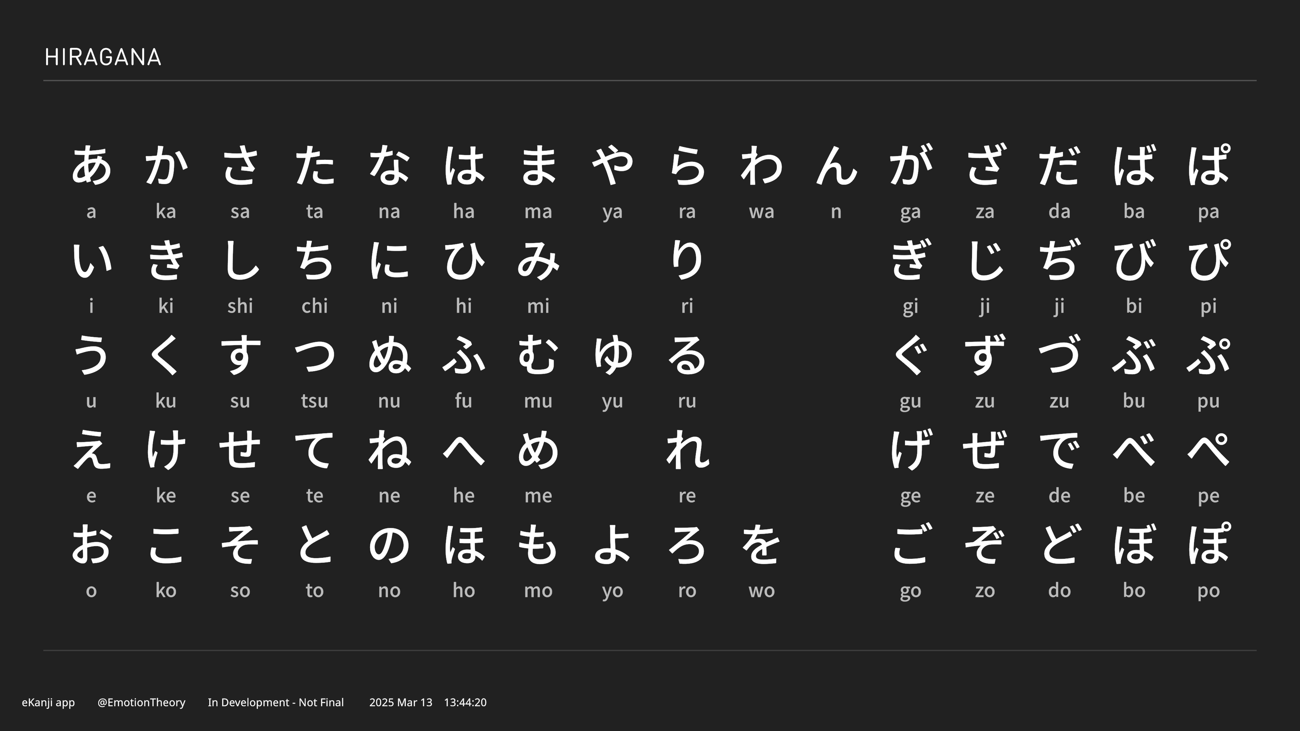Click the を (wo) kana
The image size is (1300, 731).
(761, 544)
